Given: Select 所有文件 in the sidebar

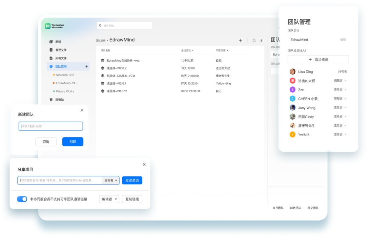Looking at the screenshot, I should coord(61,58).
